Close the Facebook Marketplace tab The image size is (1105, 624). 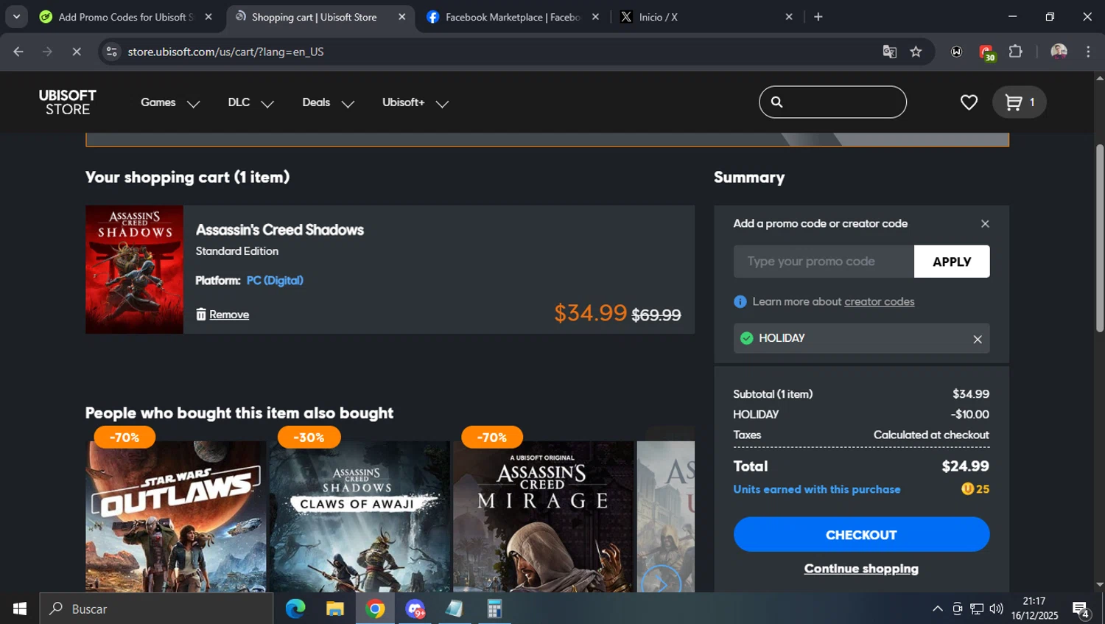pos(595,16)
